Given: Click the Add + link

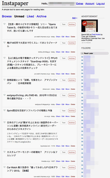Looking at the screenshot, I should [75, 18].
